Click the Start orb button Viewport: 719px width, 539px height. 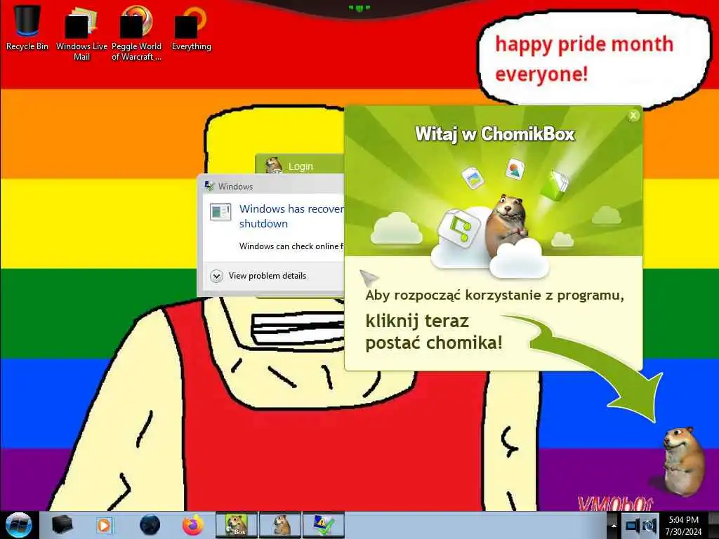tap(18, 525)
